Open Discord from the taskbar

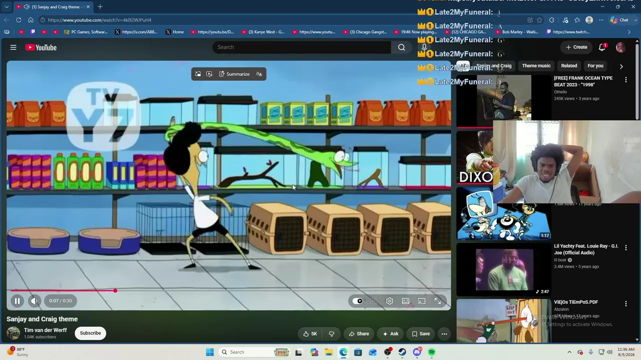tap(417, 352)
